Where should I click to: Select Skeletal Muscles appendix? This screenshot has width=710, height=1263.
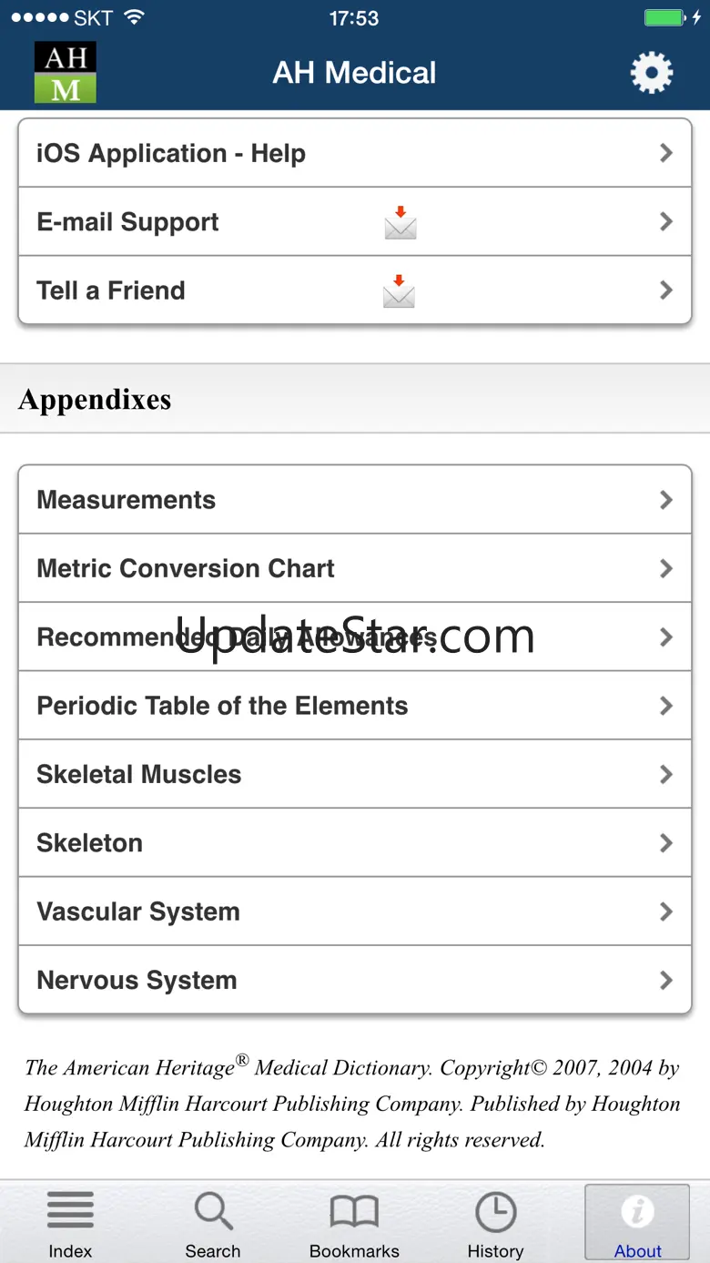point(139,774)
